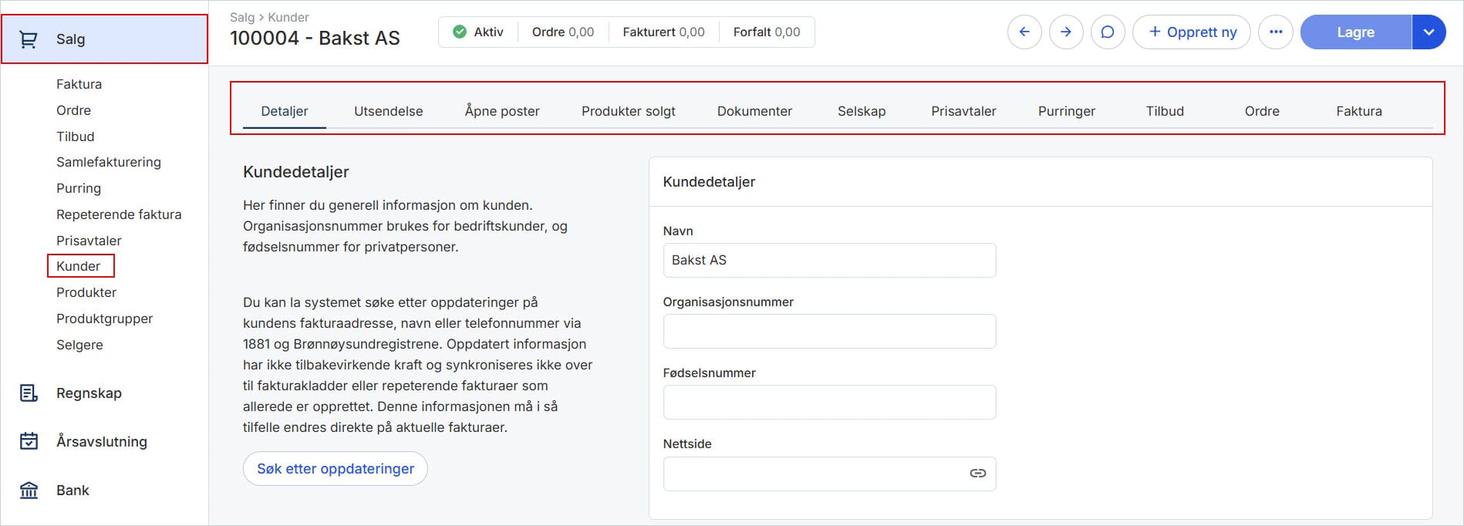This screenshot has width=1464, height=526.
Task: Expand the Lagre dropdown arrow
Action: point(1429,32)
